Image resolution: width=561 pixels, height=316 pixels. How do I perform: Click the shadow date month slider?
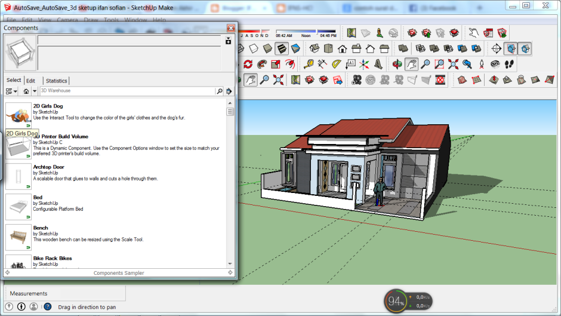(x=255, y=32)
